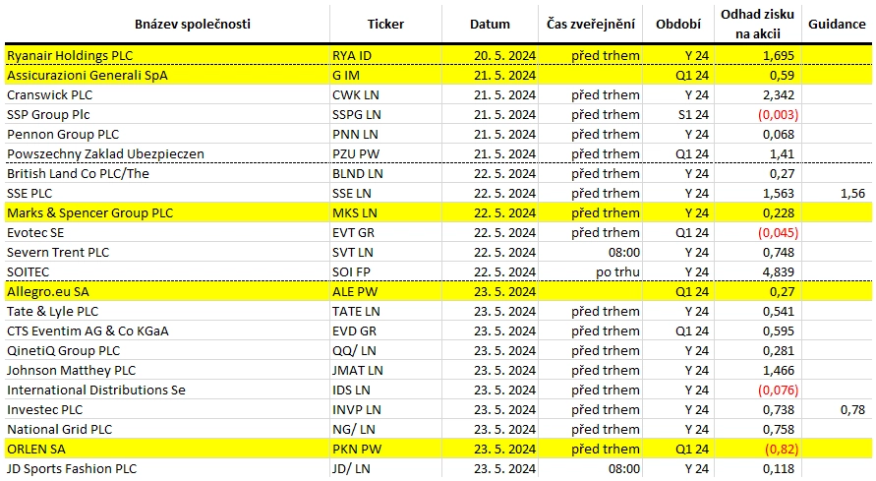Click the SOITEC 'po trhu' time cell
The width and height of the screenshot is (876, 481).
(590, 272)
